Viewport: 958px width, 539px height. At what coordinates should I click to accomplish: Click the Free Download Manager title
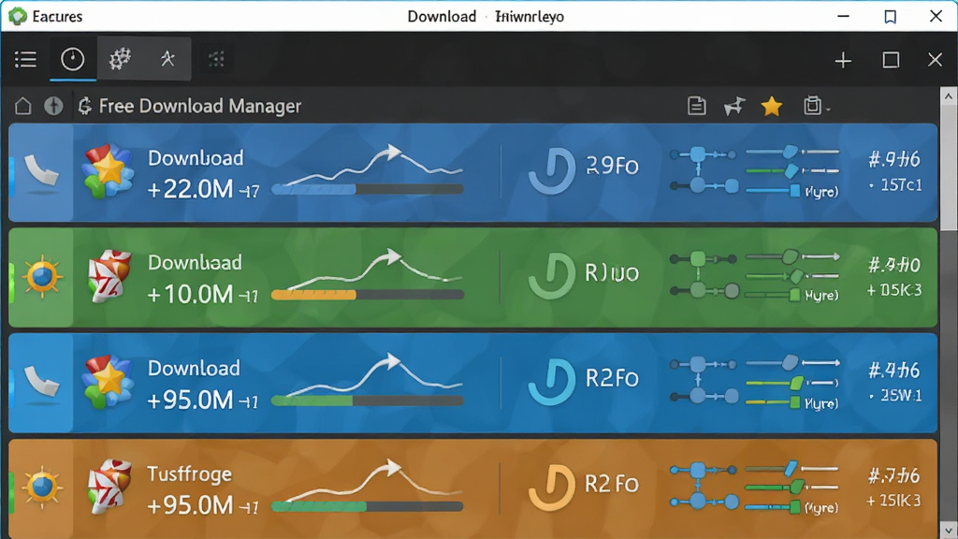coord(200,107)
